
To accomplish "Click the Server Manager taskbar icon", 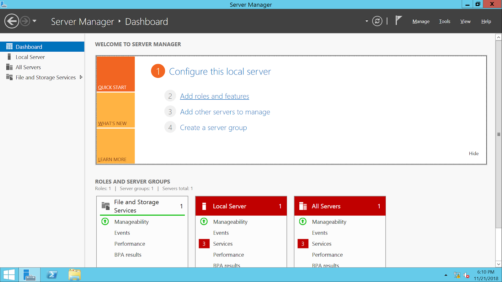I will (29, 275).
